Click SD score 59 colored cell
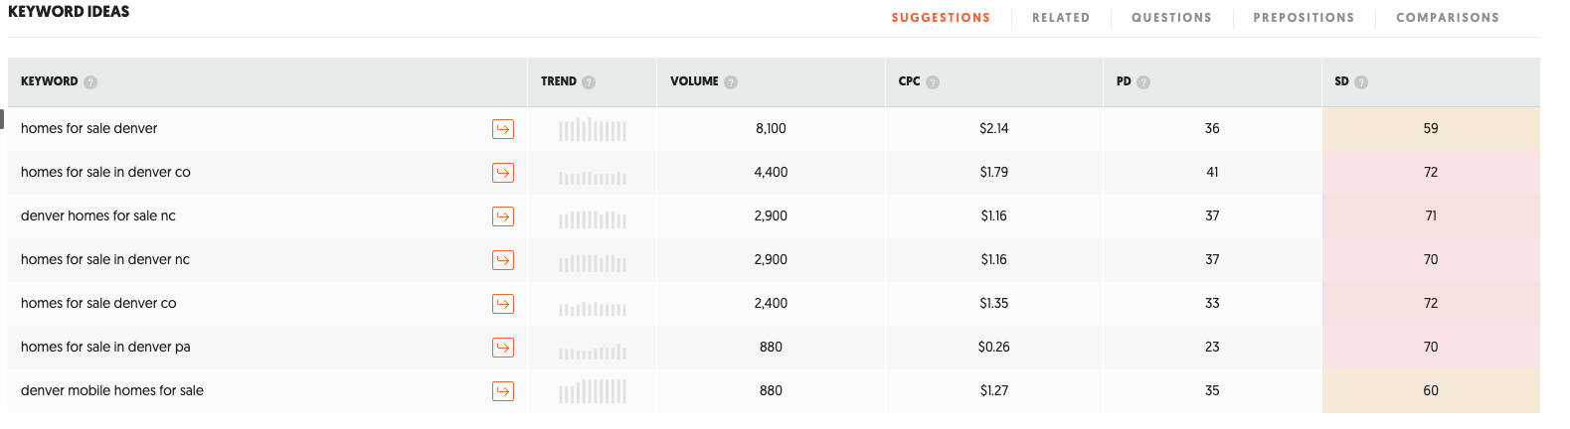Viewport: 1570px width, 429px height. coord(1431,129)
